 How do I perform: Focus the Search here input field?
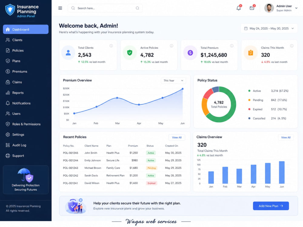coord(105,8)
